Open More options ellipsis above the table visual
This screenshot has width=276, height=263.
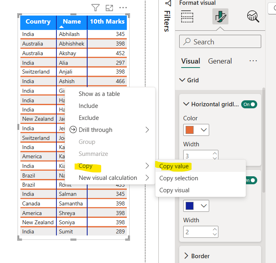123,8
